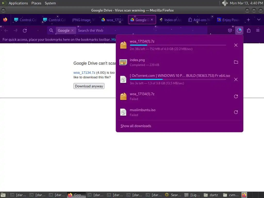Screen dimensions: 264x198
Task: Go back one page
Action: coord(6,30)
